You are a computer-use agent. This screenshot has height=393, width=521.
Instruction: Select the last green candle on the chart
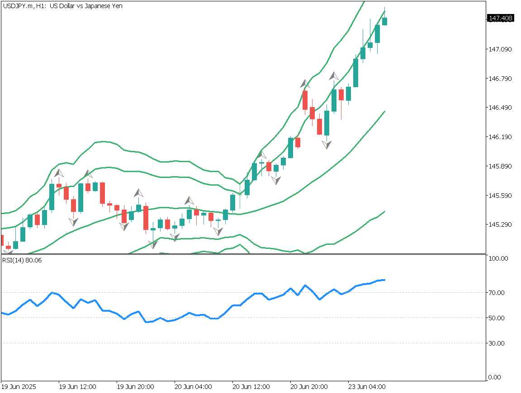point(384,21)
